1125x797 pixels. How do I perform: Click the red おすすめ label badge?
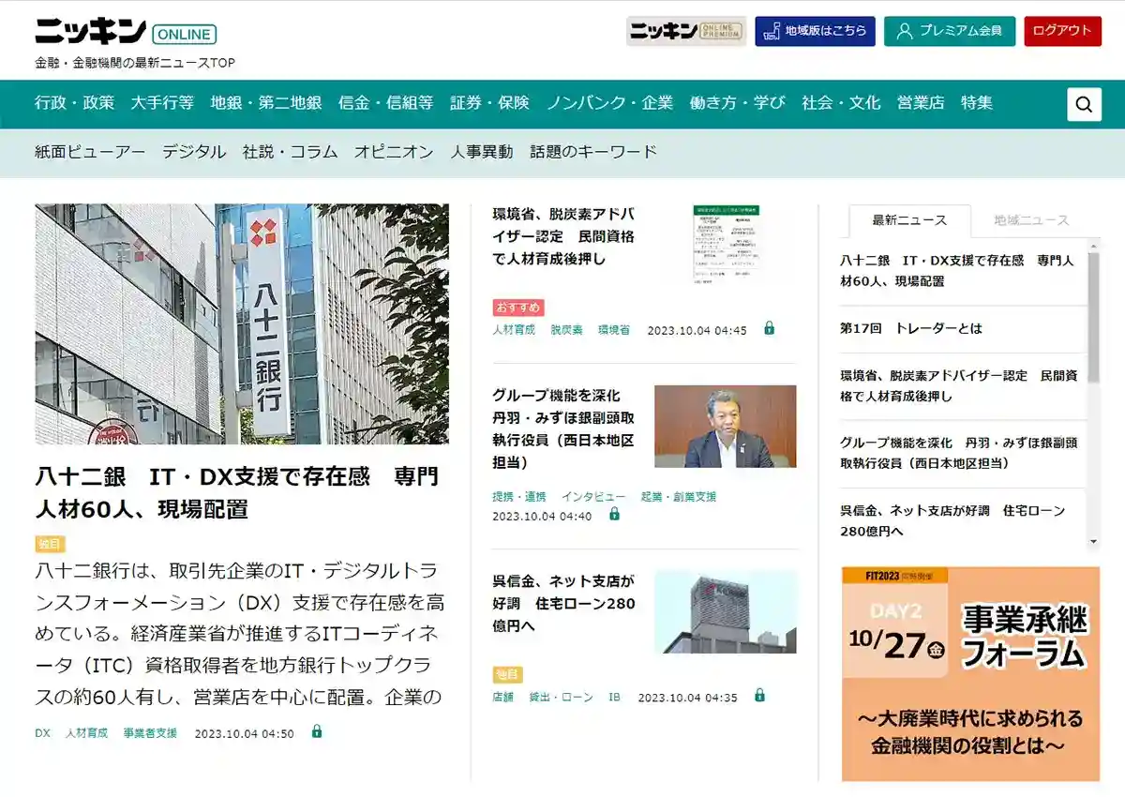518,307
